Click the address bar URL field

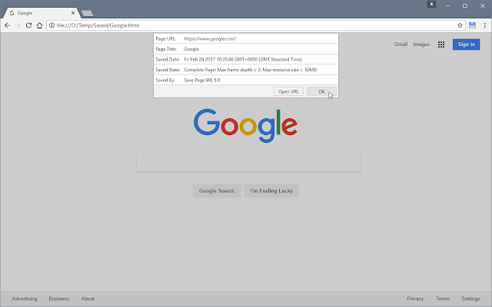tap(256, 25)
